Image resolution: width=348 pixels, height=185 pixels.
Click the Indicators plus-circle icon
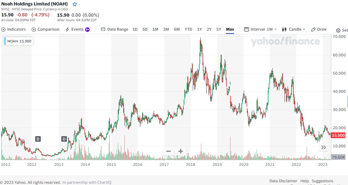point(3,29)
